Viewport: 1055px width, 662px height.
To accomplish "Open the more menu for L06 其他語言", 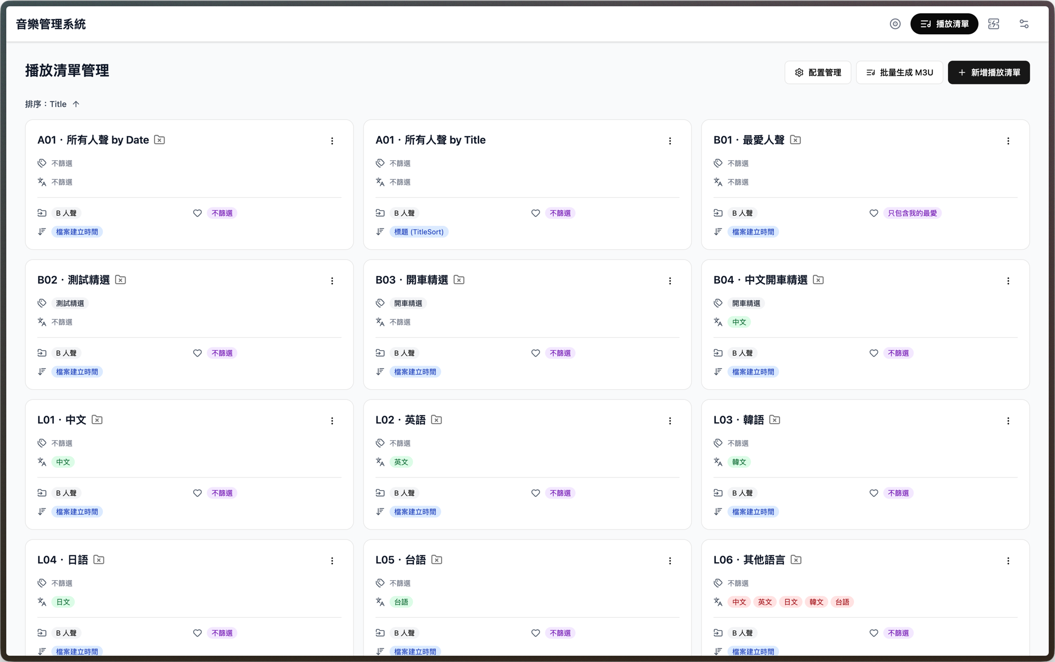I will pos(1008,561).
